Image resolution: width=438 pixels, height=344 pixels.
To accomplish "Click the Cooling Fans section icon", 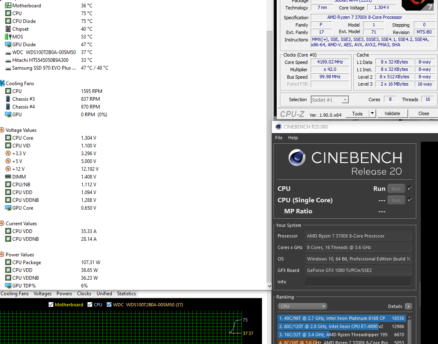I will 2,84.
